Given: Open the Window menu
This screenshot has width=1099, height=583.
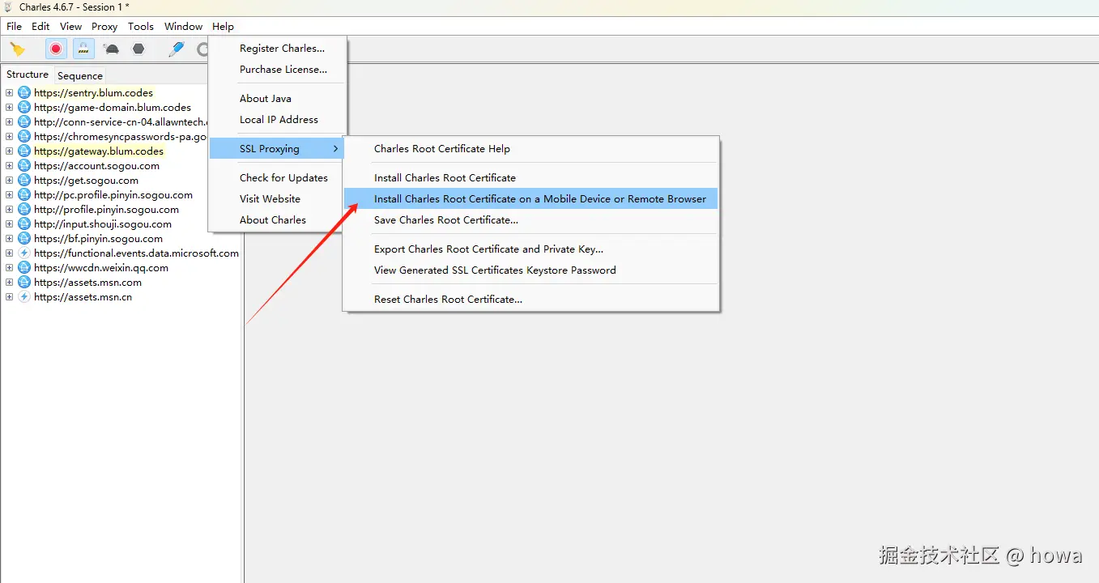Looking at the screenshot, I should pyautogui.click(x=184, y=26).
